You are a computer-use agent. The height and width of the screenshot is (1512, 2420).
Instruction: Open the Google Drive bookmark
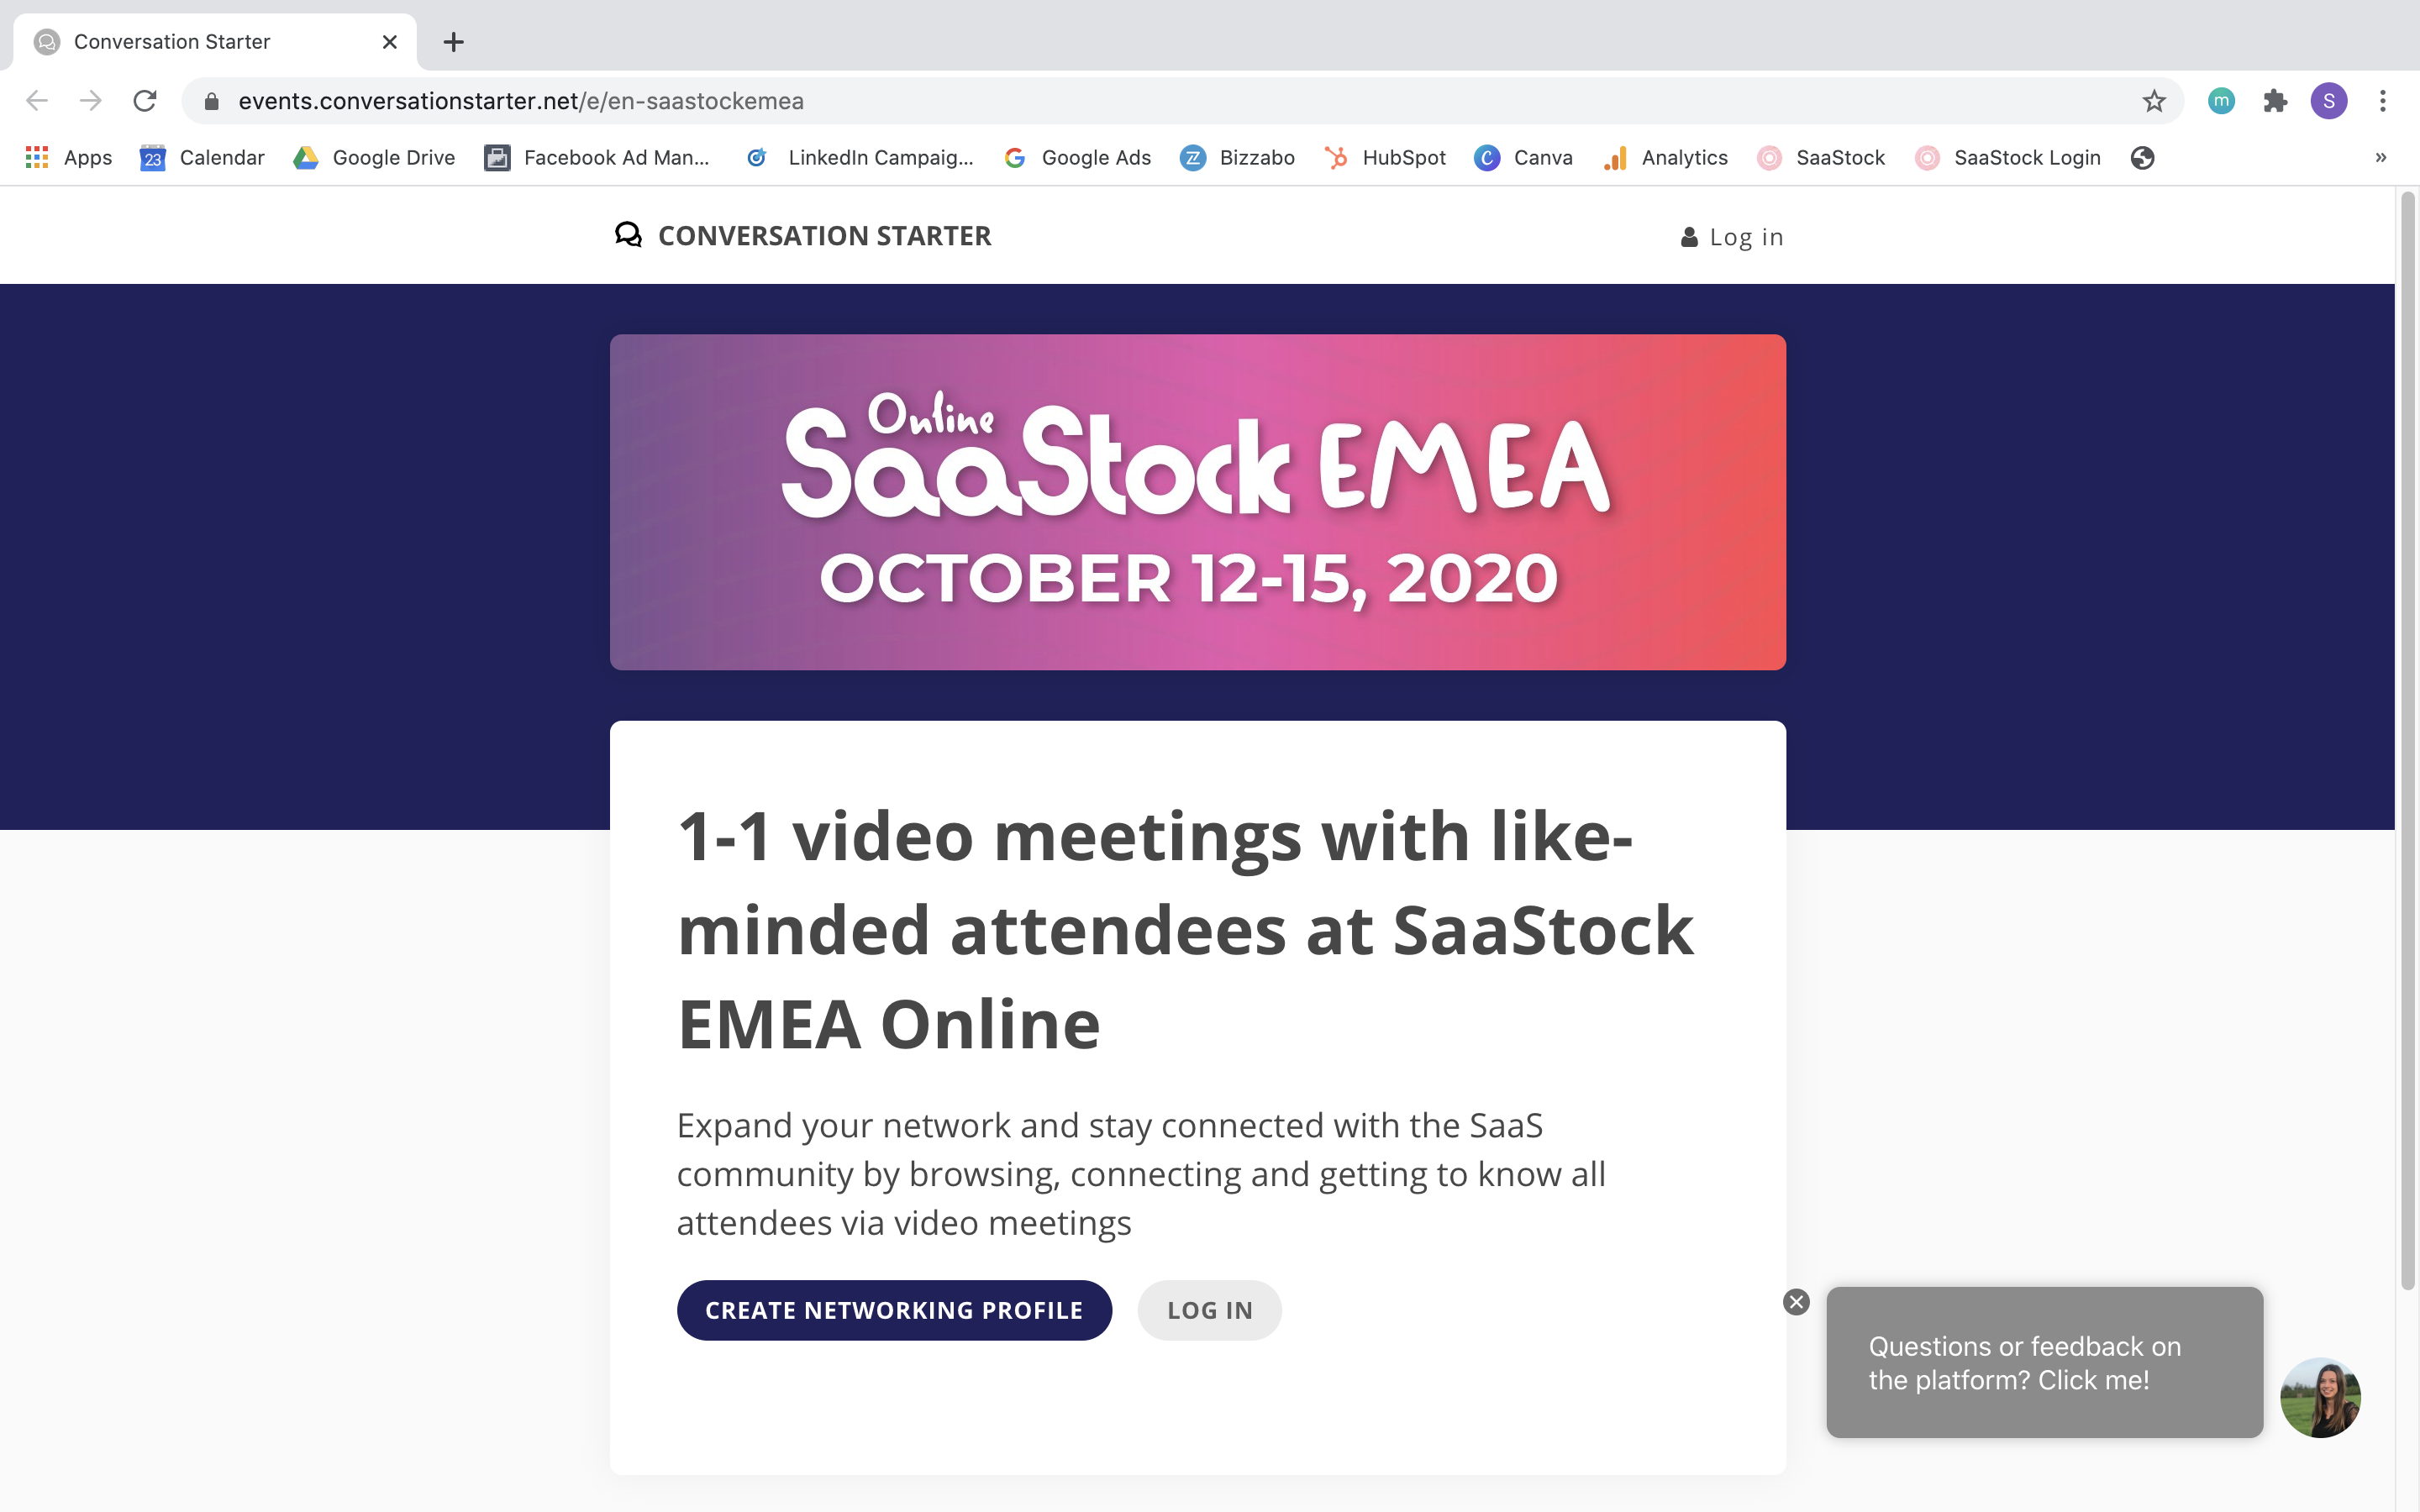point(374,158)
